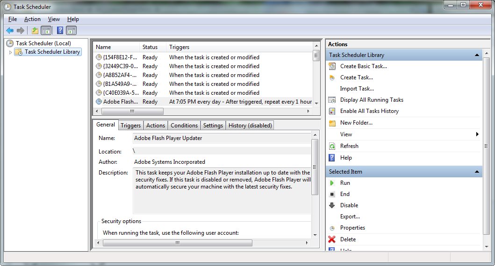This screenshot has height=266, width=495.
Task: Click the Create Basic Task icon
Action: 332,66
